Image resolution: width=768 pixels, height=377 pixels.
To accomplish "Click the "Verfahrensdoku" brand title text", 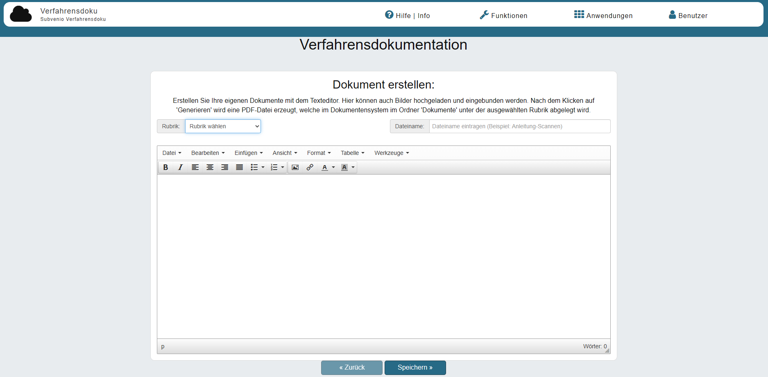I will click(69, 11).
